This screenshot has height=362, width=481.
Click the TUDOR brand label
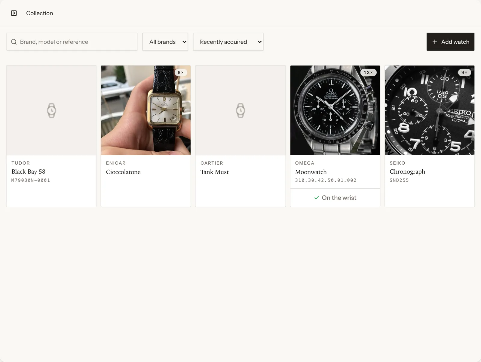[21, 163]
